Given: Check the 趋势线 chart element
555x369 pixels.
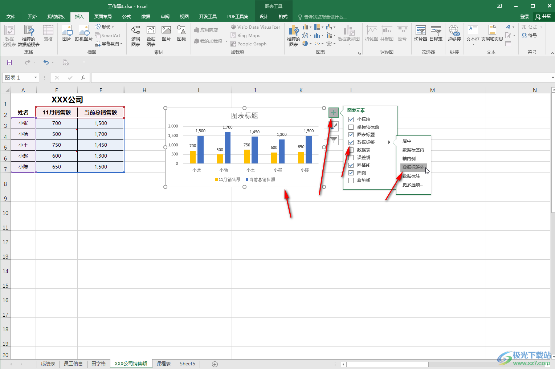Looking at the screenshot, I should (351, 180).
